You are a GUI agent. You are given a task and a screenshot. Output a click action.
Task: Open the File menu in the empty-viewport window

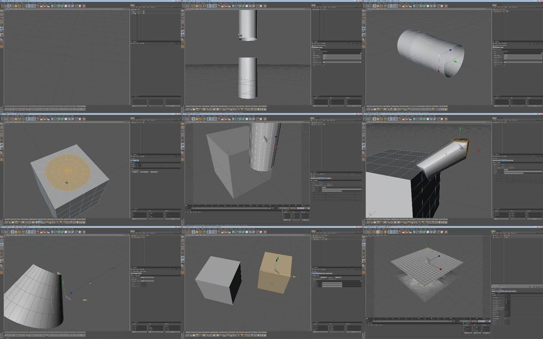1,3
